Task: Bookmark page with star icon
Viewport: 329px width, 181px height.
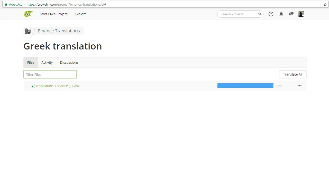Action: [x=325, y=4]
